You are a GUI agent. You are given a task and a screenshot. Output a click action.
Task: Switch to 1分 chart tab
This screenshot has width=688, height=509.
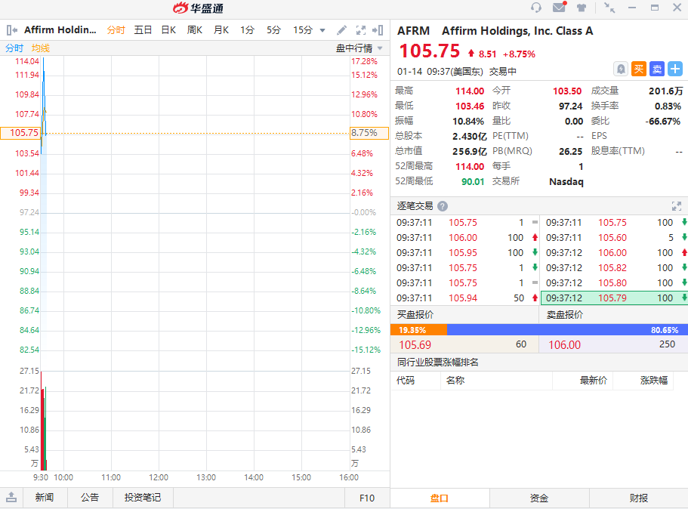tap(247, 30)
